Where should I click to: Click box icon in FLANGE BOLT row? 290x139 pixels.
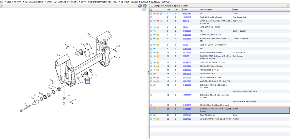[157, 39]
